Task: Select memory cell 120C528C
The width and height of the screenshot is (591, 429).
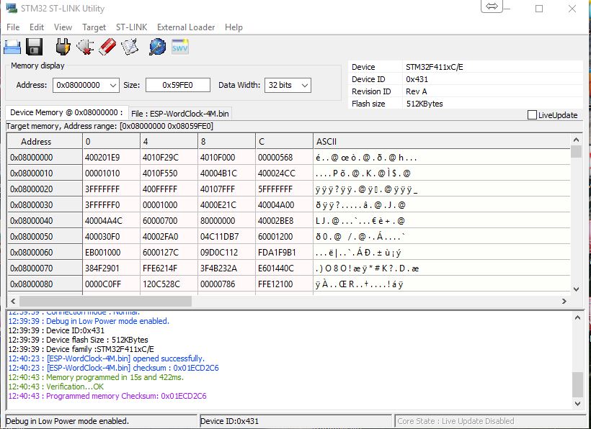Action: pyautogui.click(x=169, y=284)
